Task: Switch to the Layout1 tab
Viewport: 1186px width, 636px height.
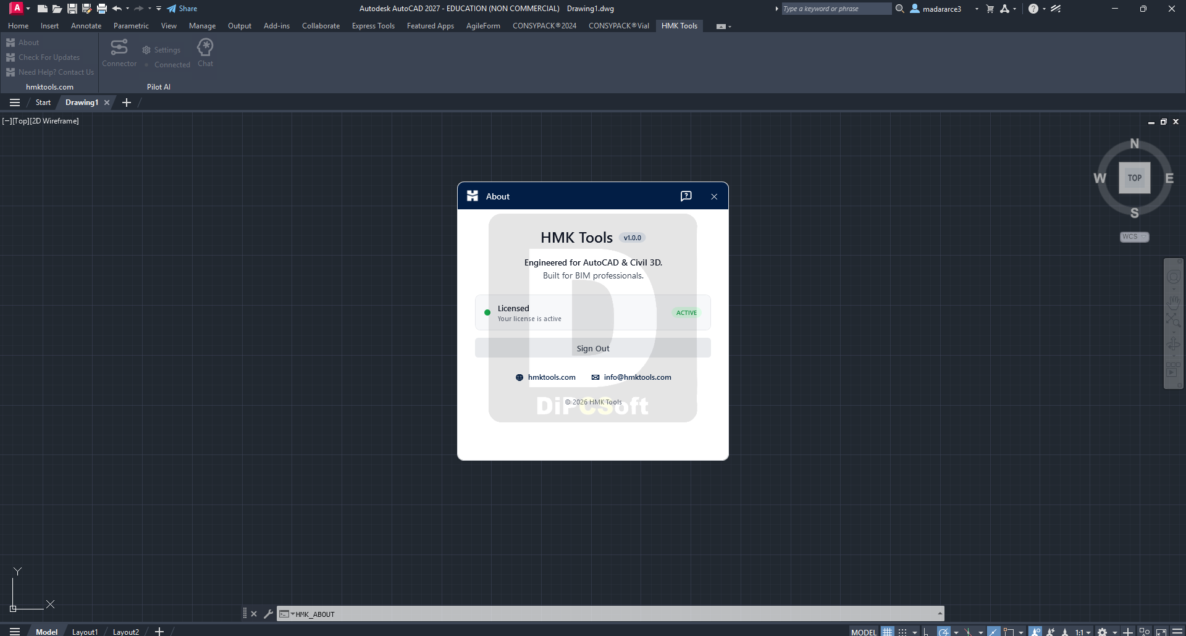Action: tap(85, 632)
